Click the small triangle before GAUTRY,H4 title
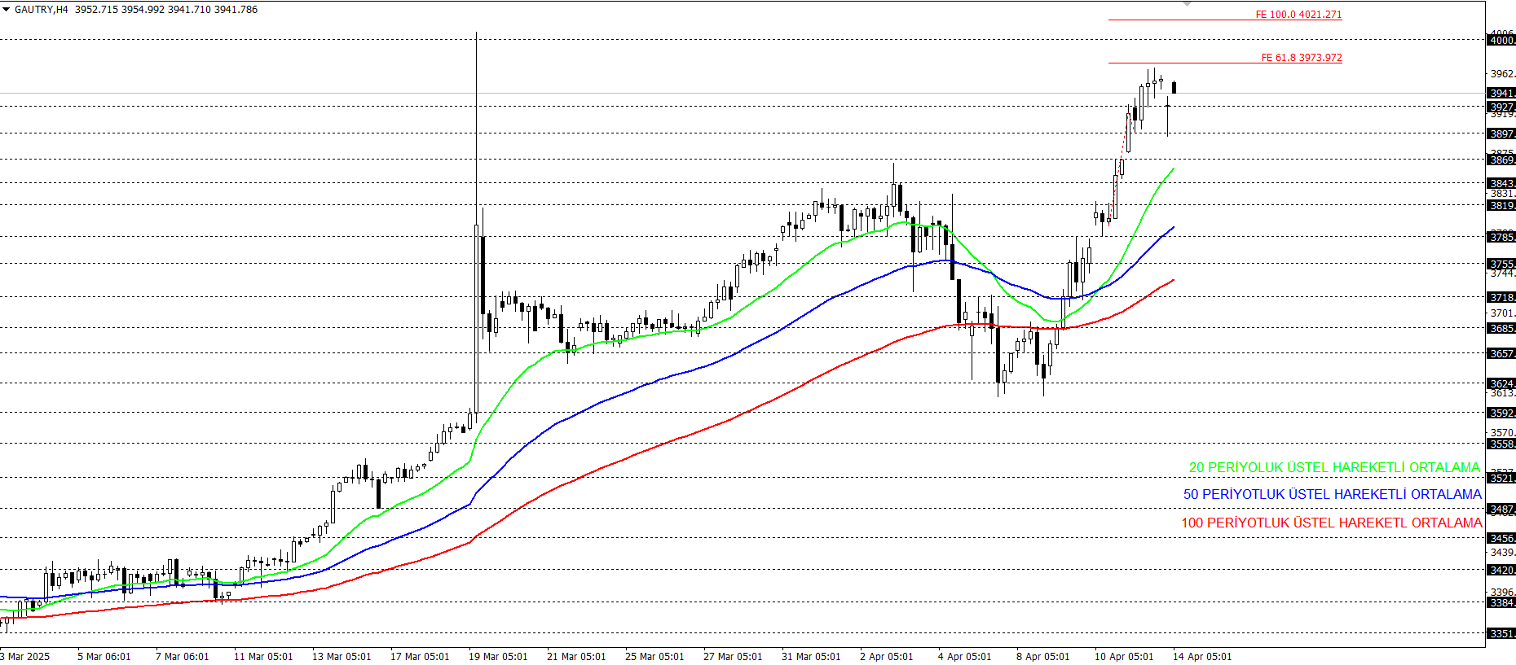The image size is (1516, 665). [7, 10]
